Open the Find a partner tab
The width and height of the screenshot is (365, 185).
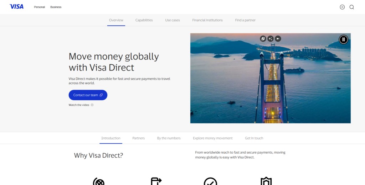(245, 20)
